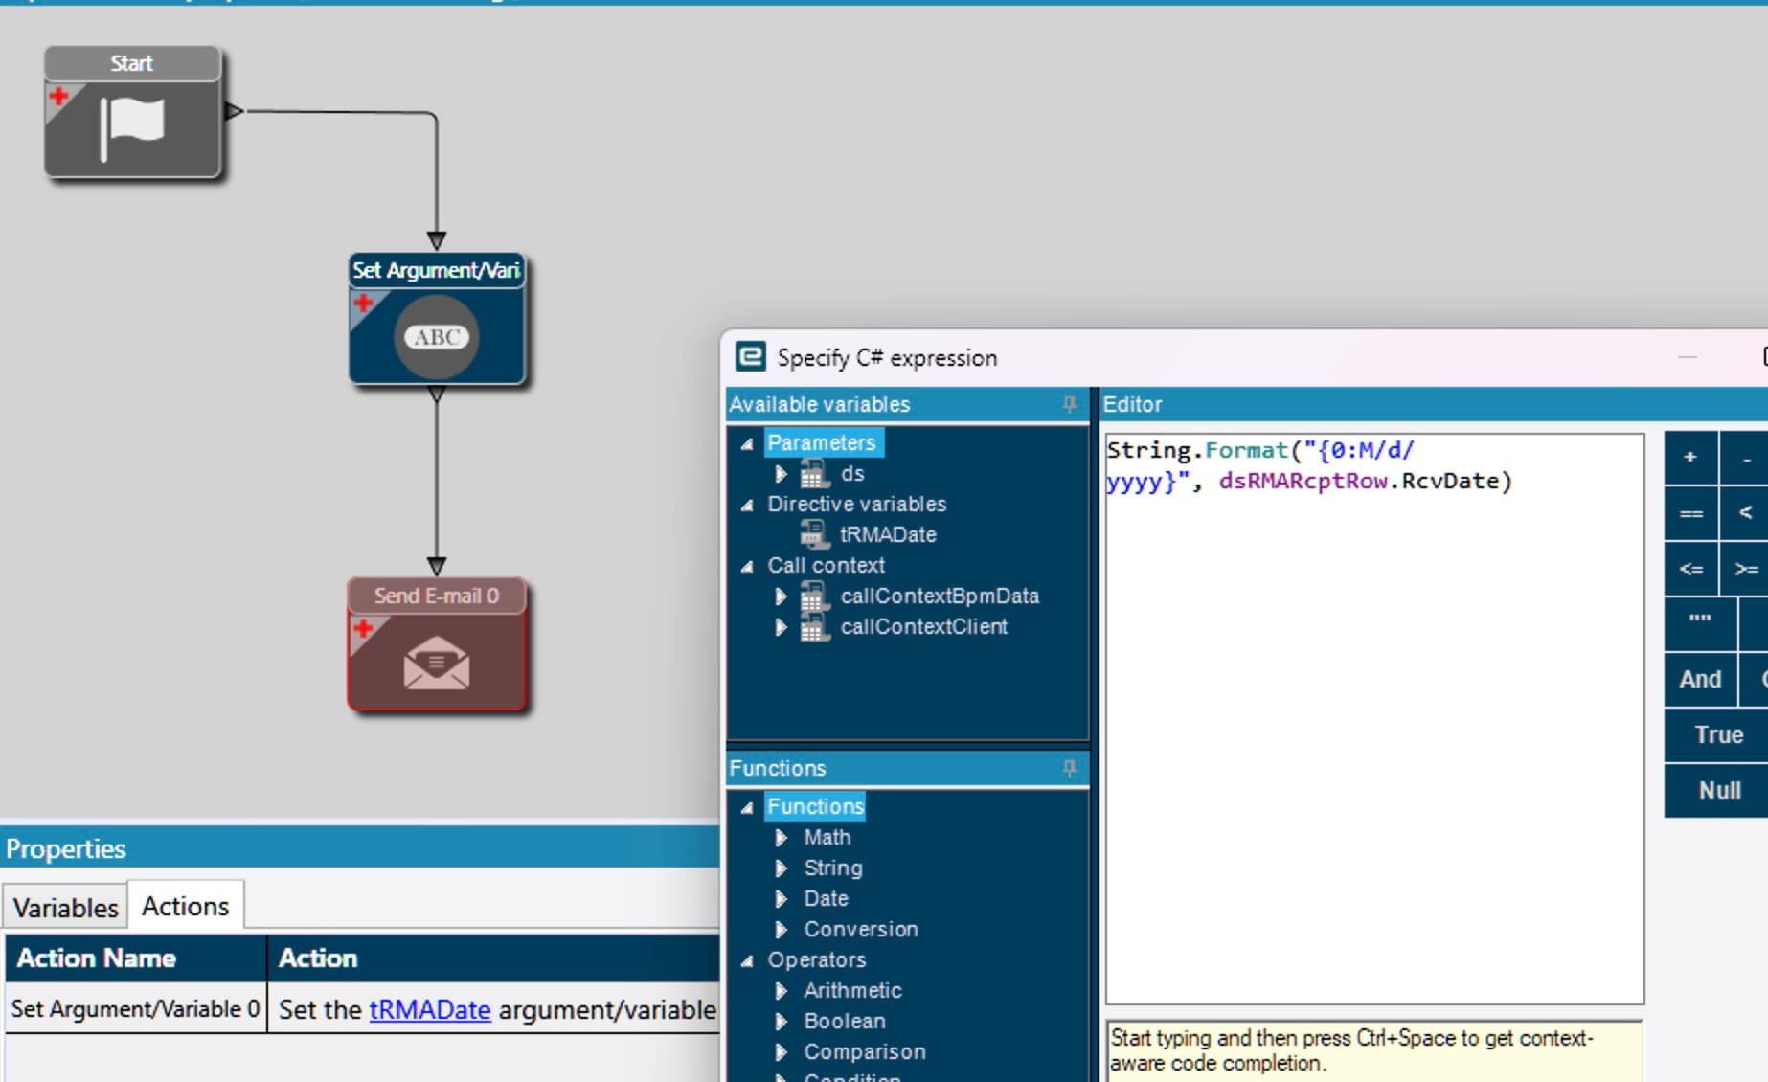Click the ABC Set Argument/Variable node icon
Screen dimensions: 1768x1082
click(437, 336)
